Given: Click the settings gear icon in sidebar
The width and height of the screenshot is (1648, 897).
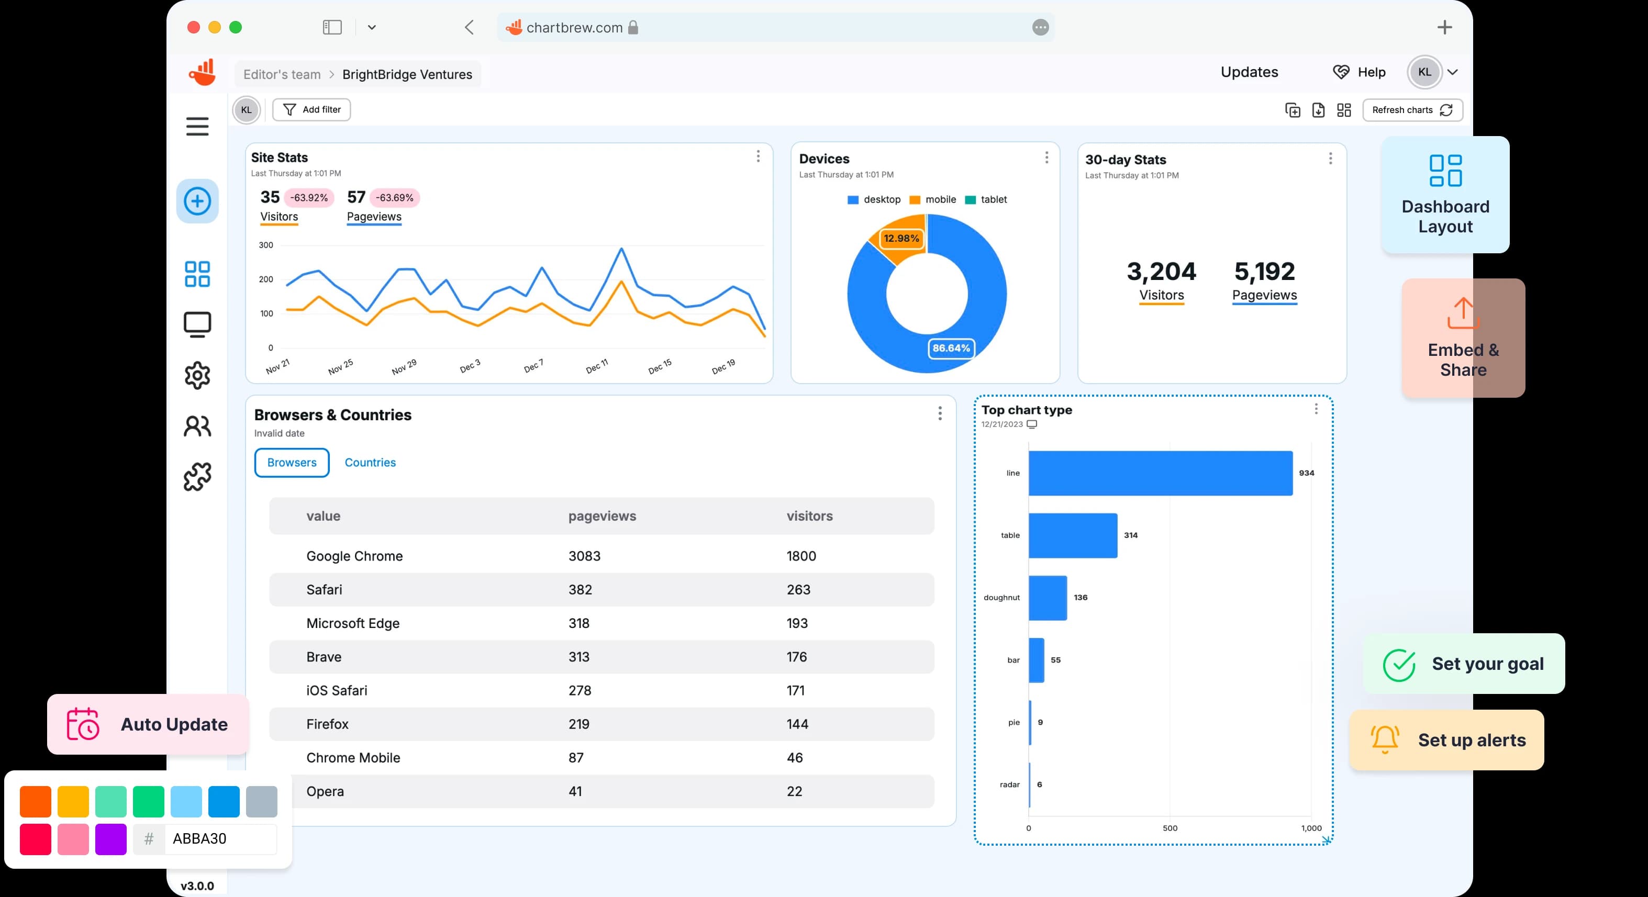Looking at the screenshot, I should click(198, 376).
